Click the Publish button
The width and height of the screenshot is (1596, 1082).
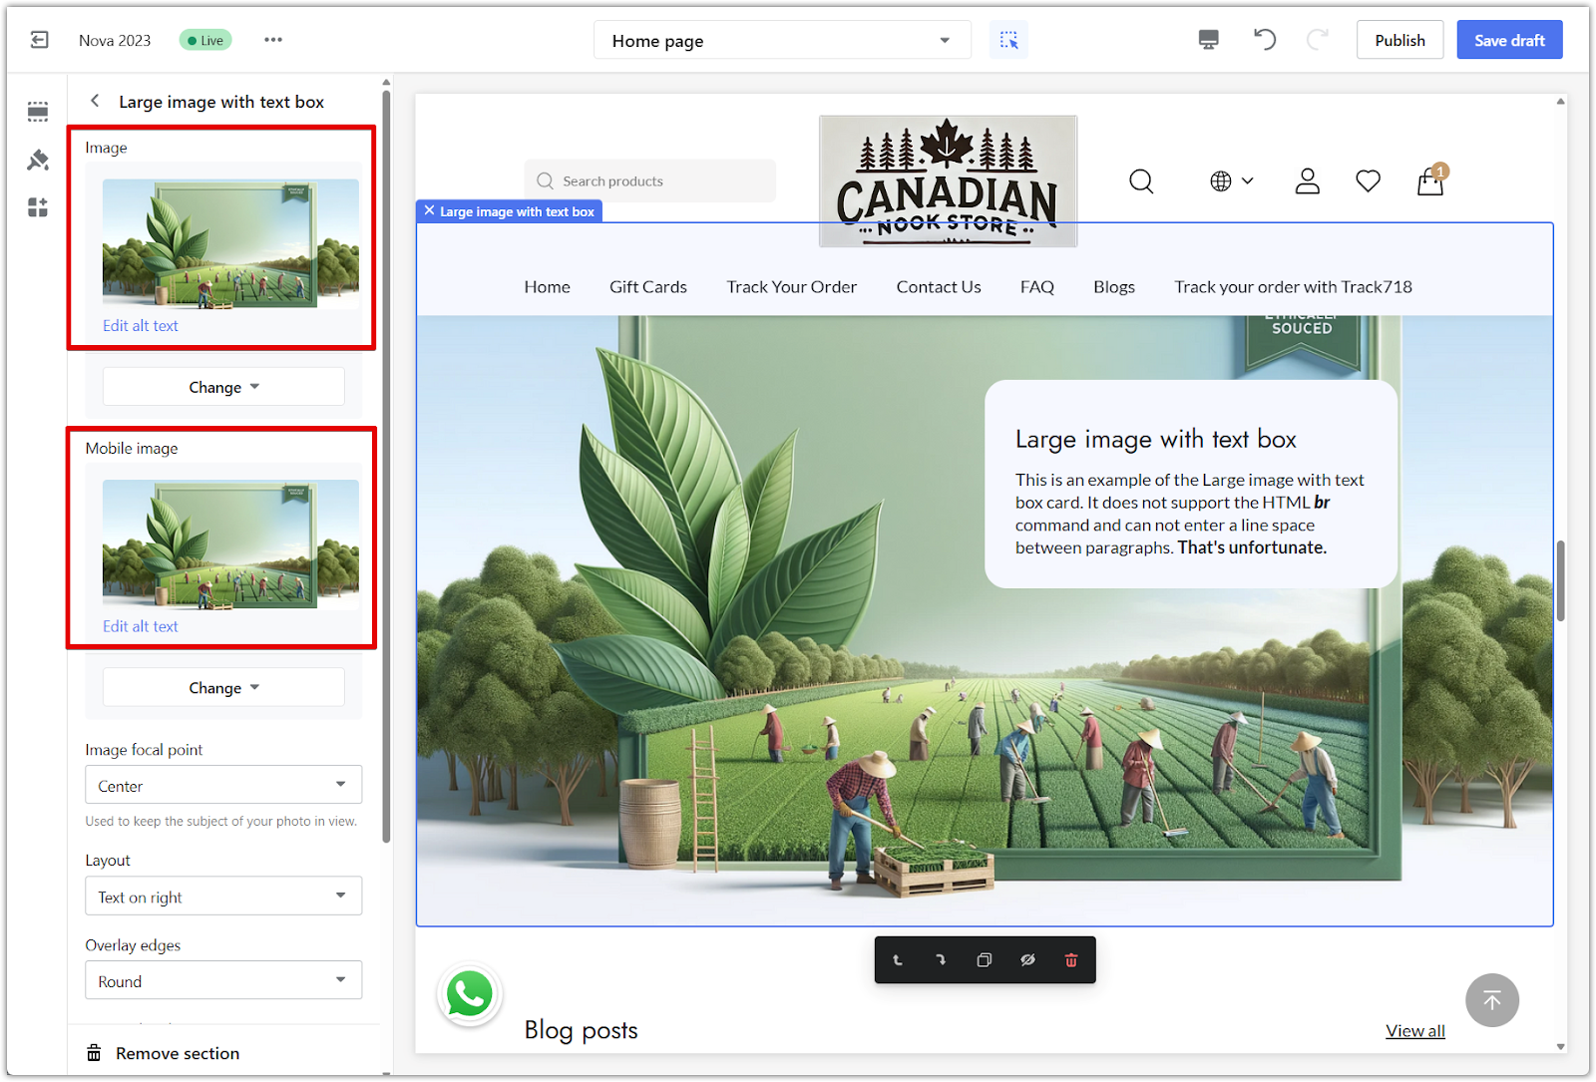click(x=1399, y=40)
